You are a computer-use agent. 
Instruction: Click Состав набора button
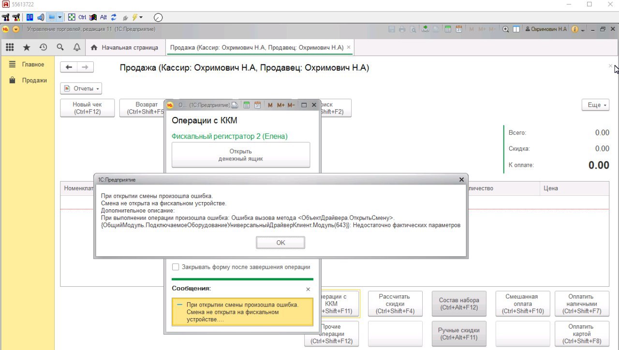click(x=459, y=304)
